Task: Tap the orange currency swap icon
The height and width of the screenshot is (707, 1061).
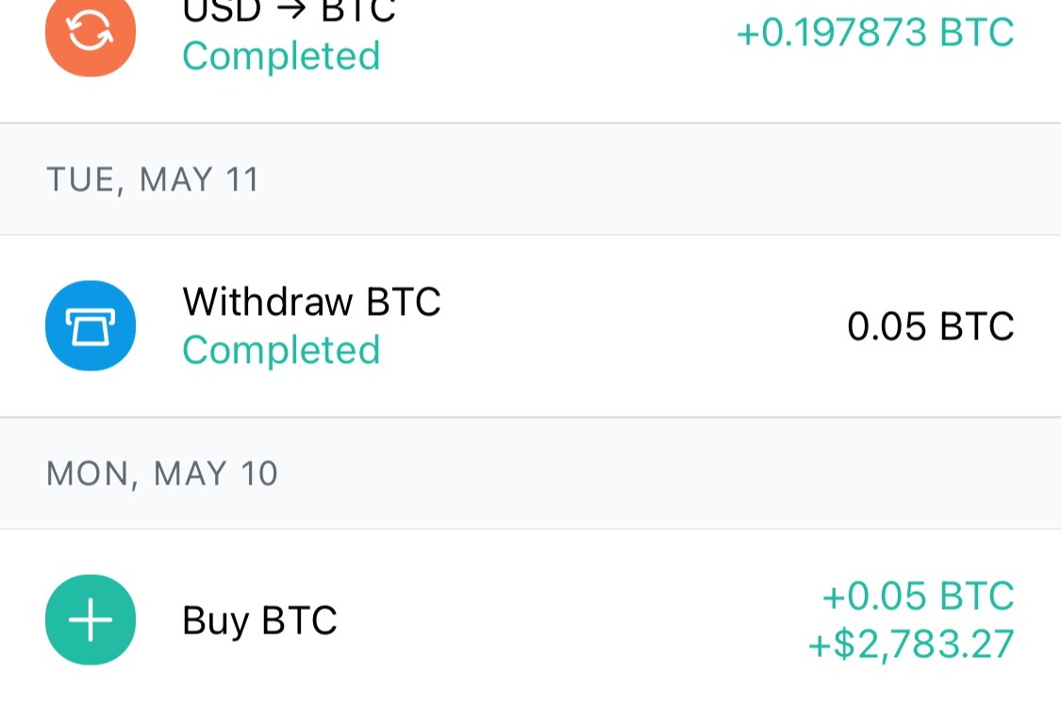Action: [91, 31]
